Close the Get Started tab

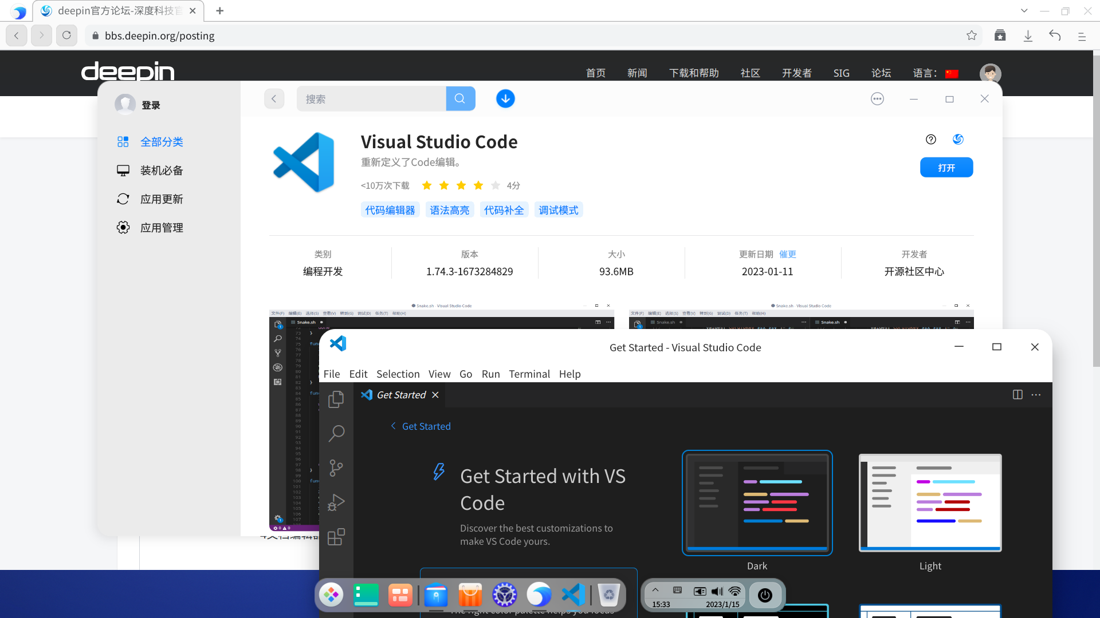point(435,395)
